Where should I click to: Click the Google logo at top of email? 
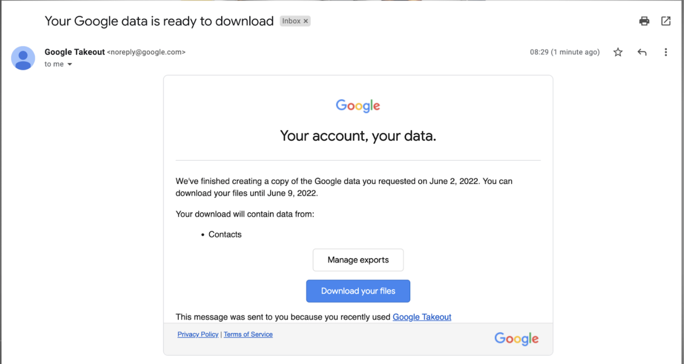(358, 106)
